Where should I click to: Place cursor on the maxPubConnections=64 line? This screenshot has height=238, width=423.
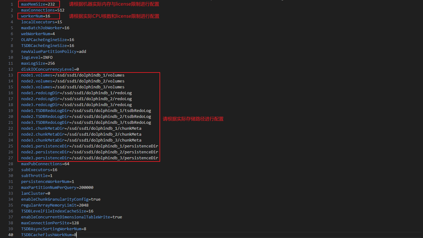[x=45, y=164]
